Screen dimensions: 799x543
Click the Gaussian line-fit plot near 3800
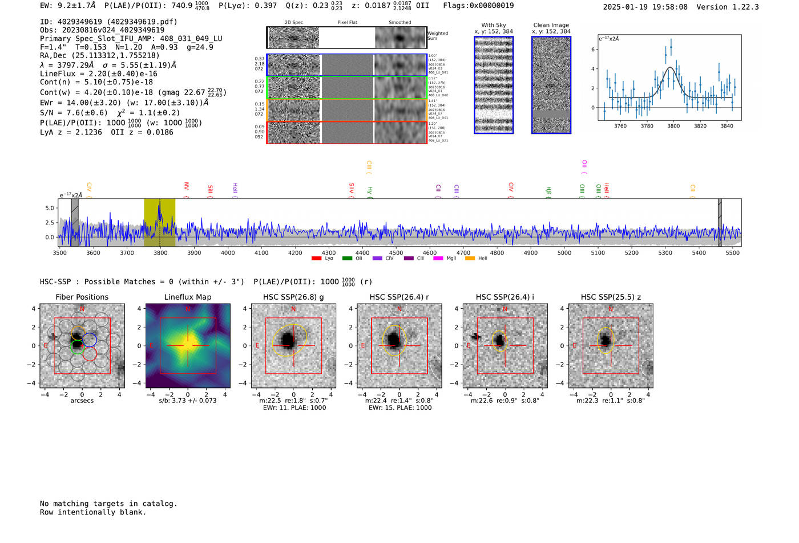pyautogui.click(x=669, y=78)
